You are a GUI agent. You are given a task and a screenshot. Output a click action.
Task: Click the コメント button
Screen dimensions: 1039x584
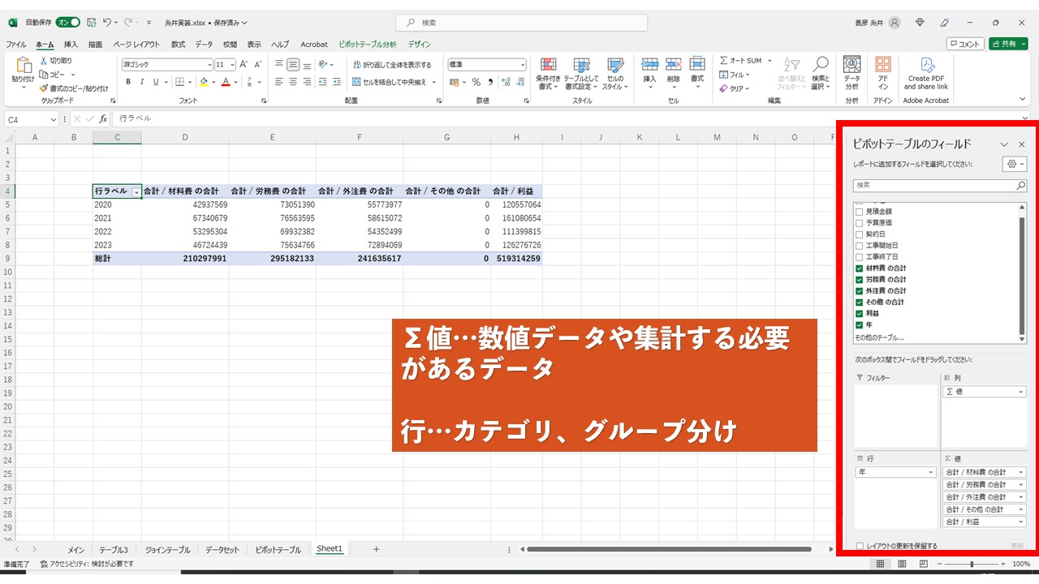click(x=965, y=45)
